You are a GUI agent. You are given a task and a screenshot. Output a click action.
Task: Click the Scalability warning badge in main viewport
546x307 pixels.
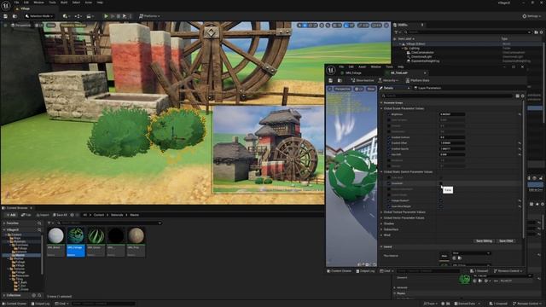point(73,25)
